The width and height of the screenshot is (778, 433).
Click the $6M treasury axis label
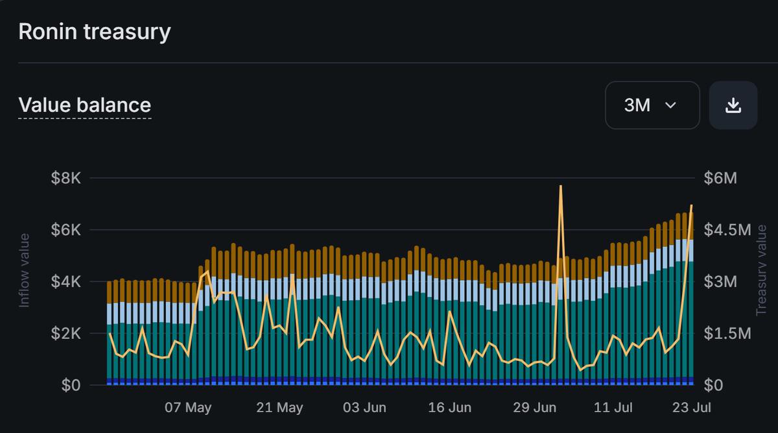[x=720, y=178]
